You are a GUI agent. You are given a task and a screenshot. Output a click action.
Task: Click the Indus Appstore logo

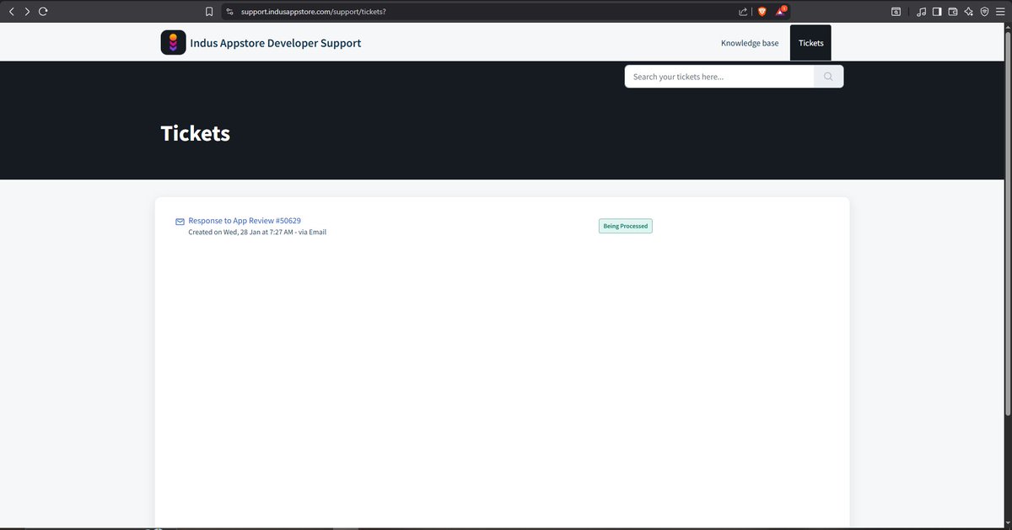click(173, 43)
